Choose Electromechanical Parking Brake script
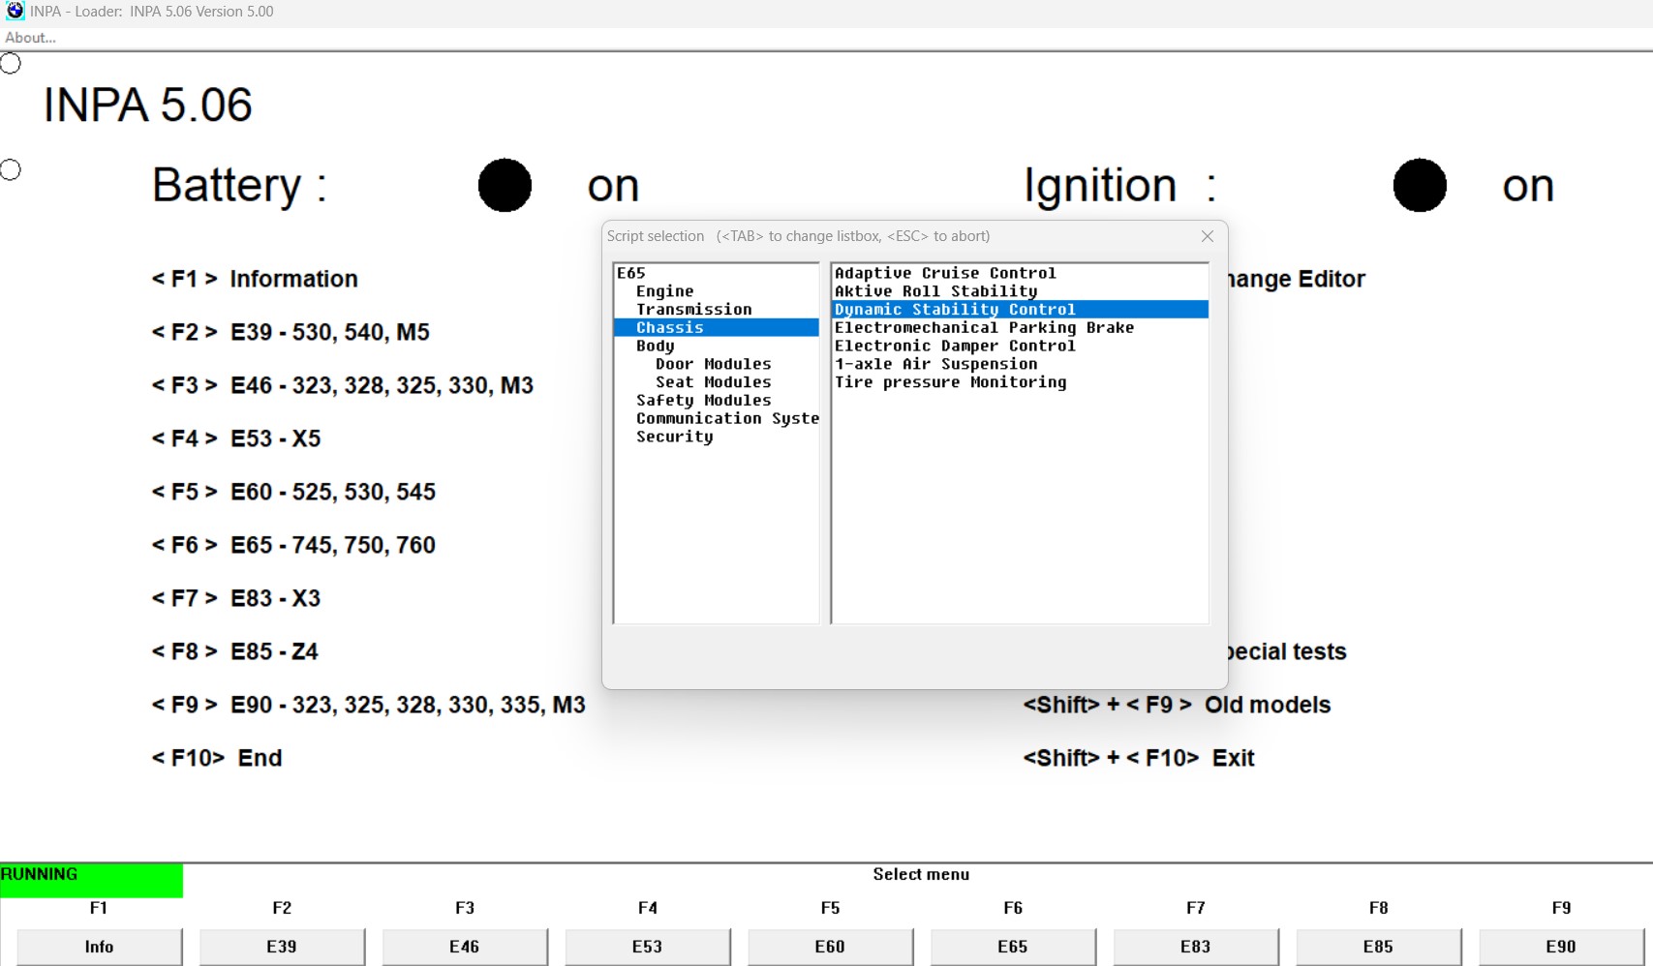The image size is (1653, 966). click(x=984, y=328)
